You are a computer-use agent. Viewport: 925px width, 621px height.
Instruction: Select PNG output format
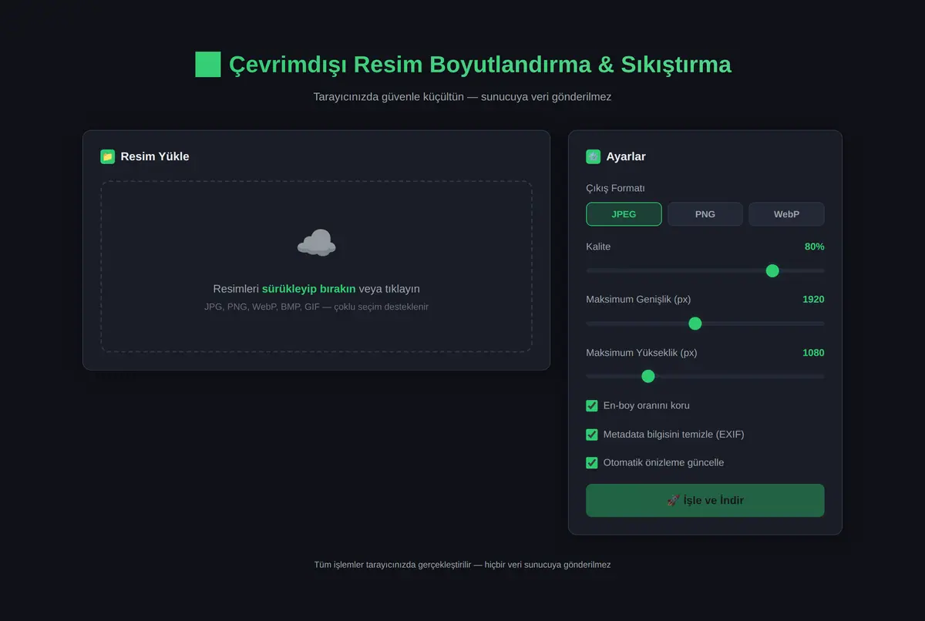click(705, 214)
